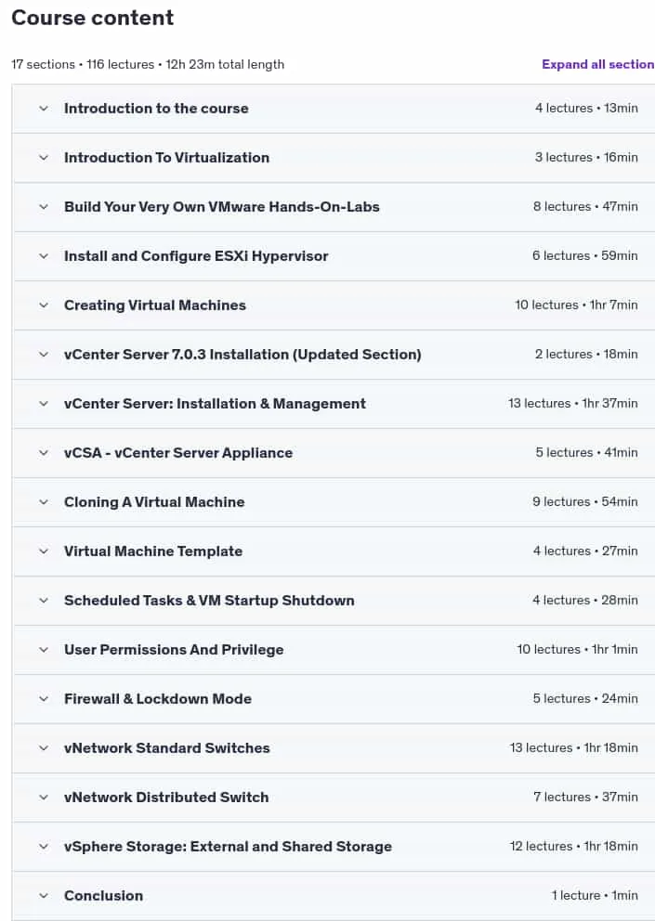Expand the Conclusion section chevron

pos(44,896)
